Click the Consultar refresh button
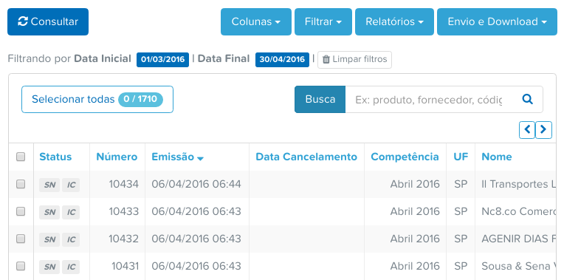 (x=48, y=21)
